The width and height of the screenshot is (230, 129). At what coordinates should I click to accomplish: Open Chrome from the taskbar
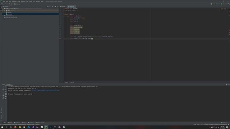24,127
